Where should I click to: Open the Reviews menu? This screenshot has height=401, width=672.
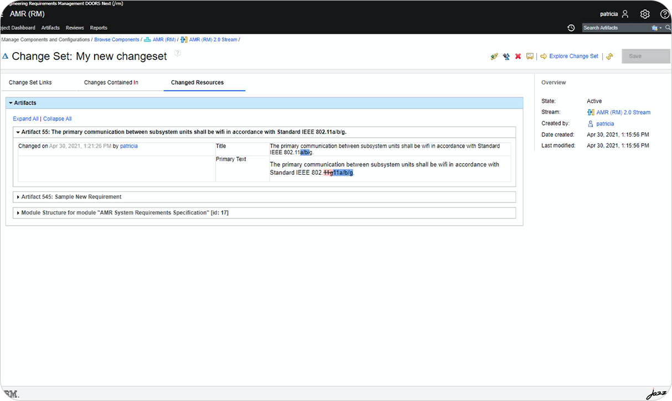click(x=75, y=28)
